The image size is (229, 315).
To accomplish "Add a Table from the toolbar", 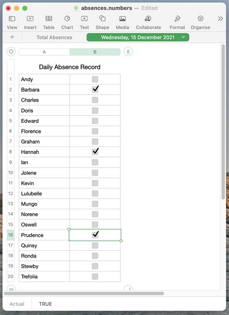I will (x=49, y=19).
